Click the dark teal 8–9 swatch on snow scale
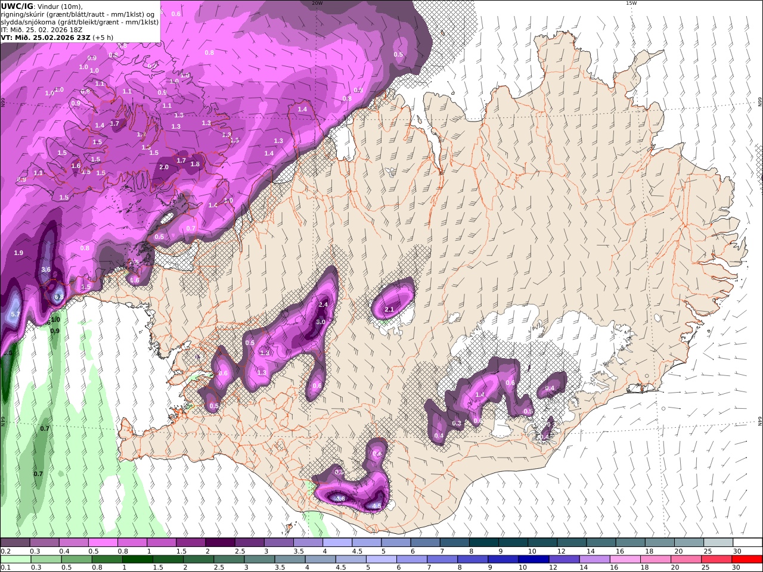763x572 pixels. 484,543
